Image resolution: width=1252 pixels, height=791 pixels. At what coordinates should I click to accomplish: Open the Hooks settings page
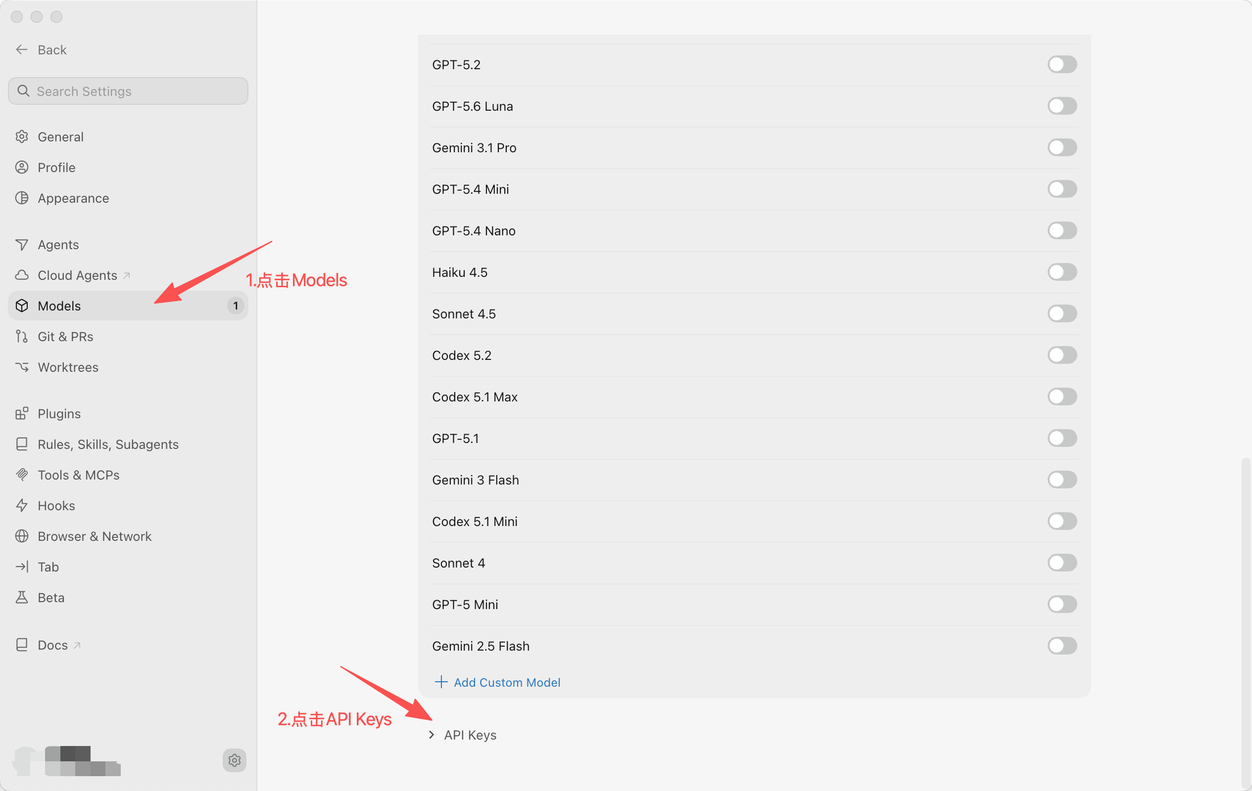128,505
